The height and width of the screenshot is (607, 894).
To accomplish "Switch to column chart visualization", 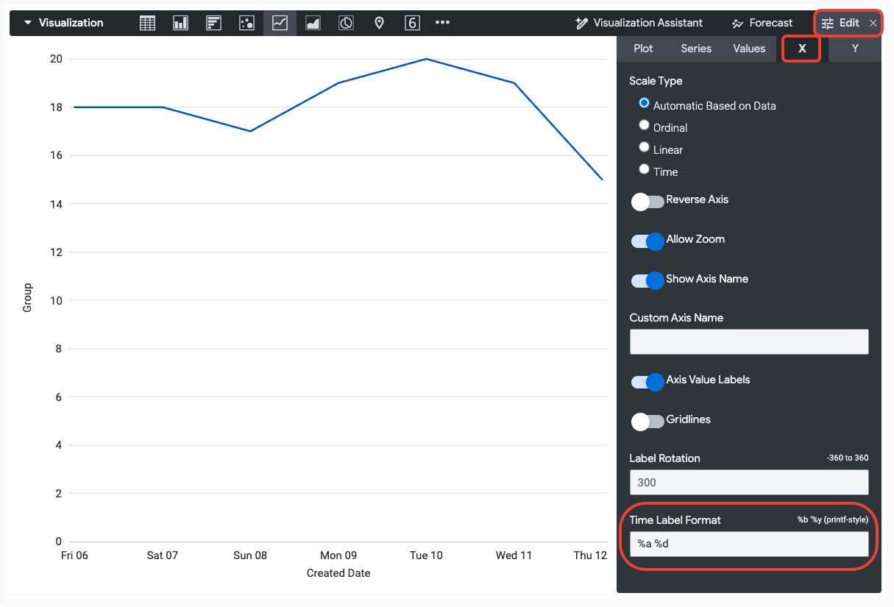I will pyautogui.click(x=180, y=23).
